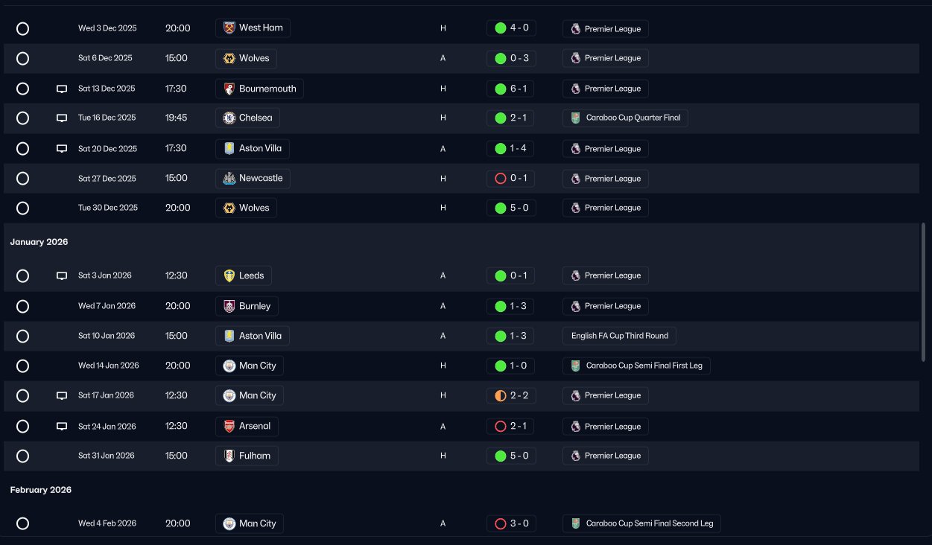Select the radio circle on the Fulham row
This screenshot has height=545, width=932.
[22, 456]
